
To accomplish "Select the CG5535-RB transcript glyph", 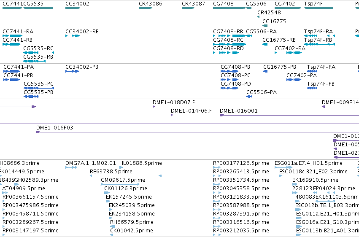I will pyautogui.click(x=34, y=61).
